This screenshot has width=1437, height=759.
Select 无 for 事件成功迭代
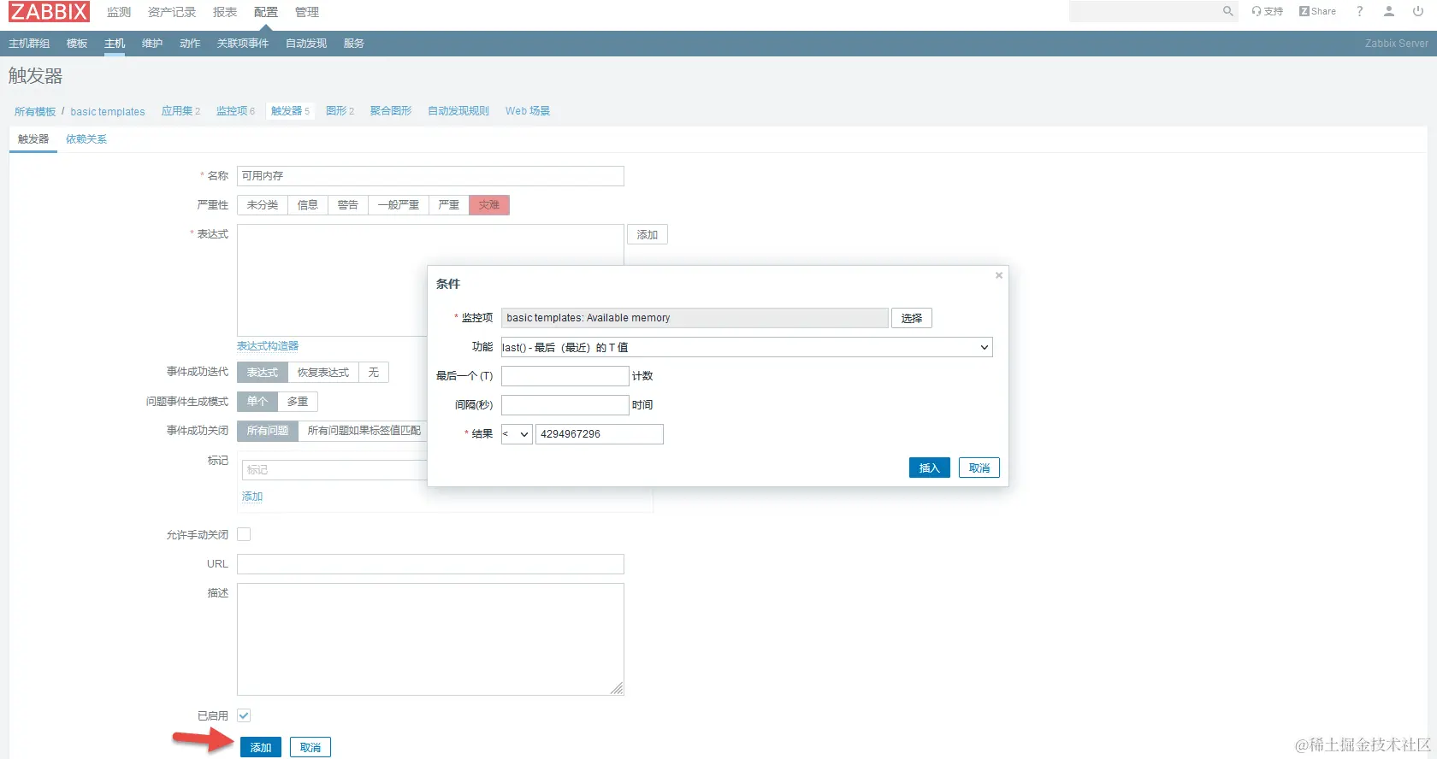(374, 373)
